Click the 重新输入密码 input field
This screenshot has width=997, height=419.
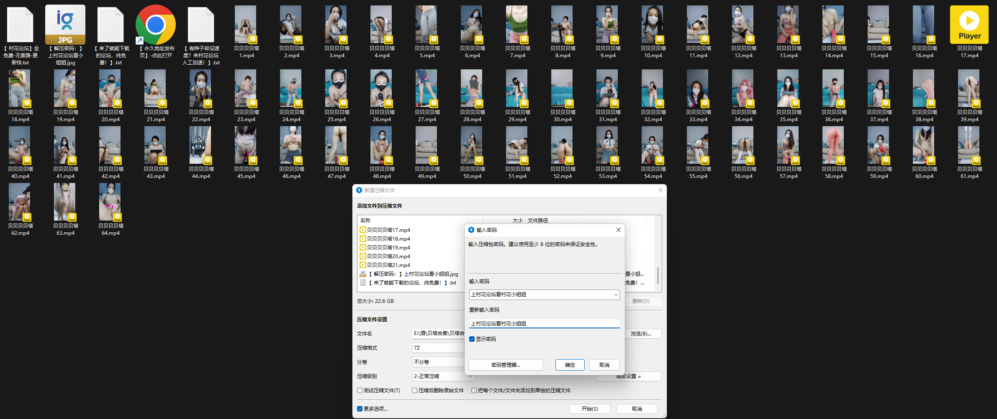coord(544,324)
